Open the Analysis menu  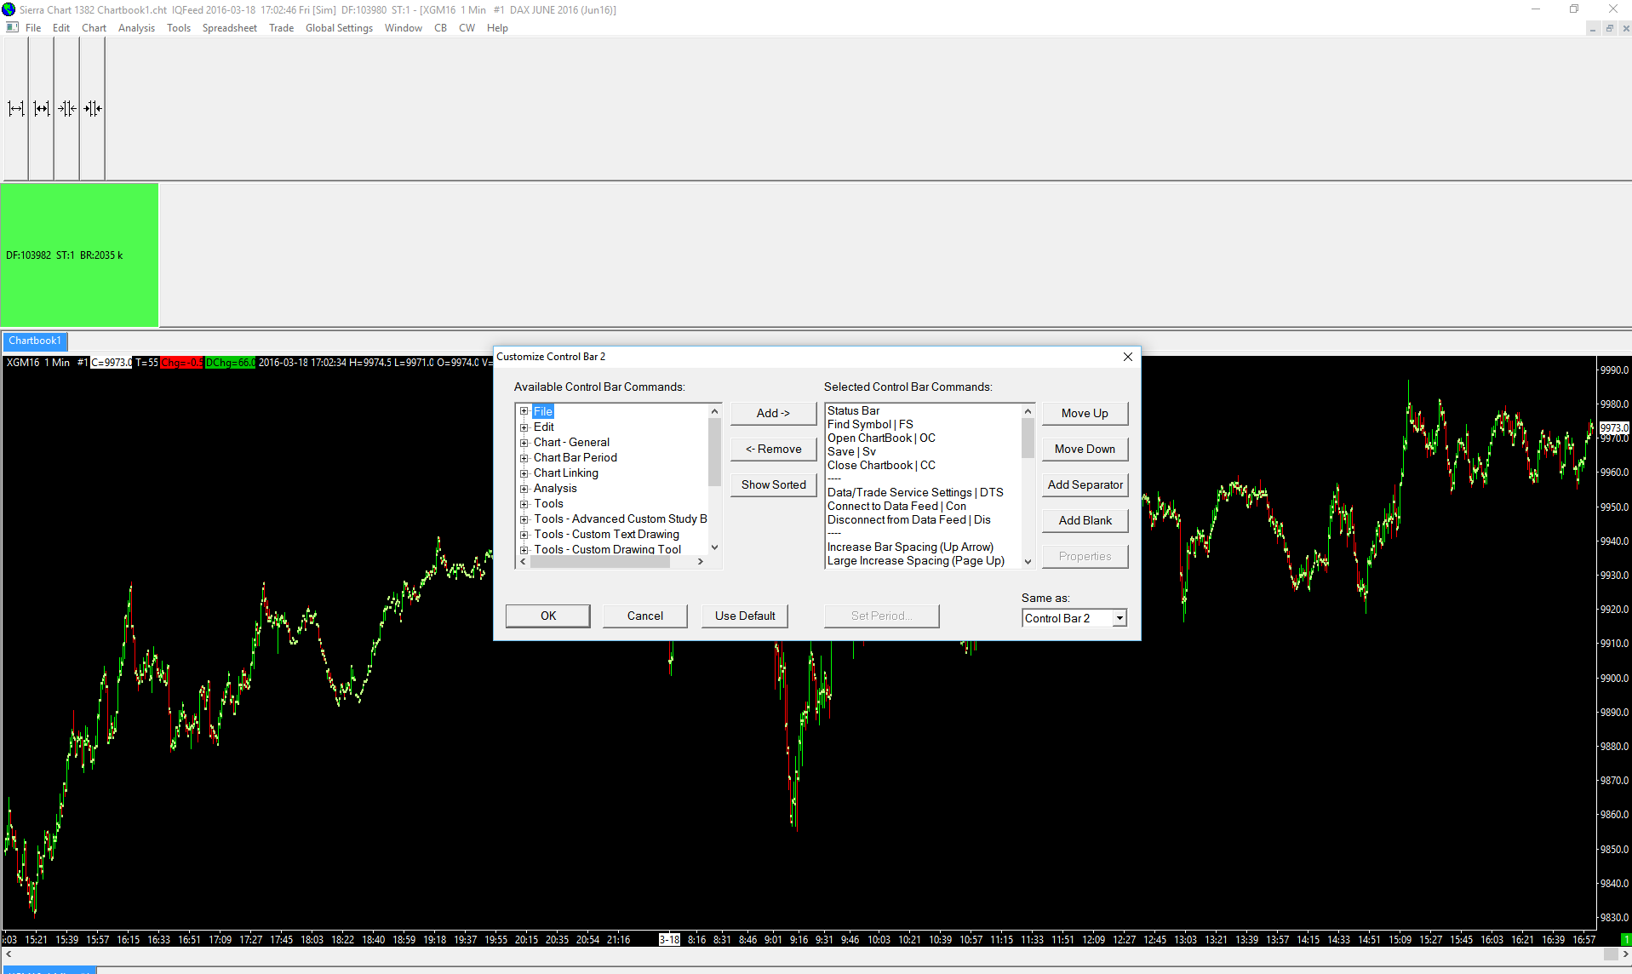[x=136, y=28]
